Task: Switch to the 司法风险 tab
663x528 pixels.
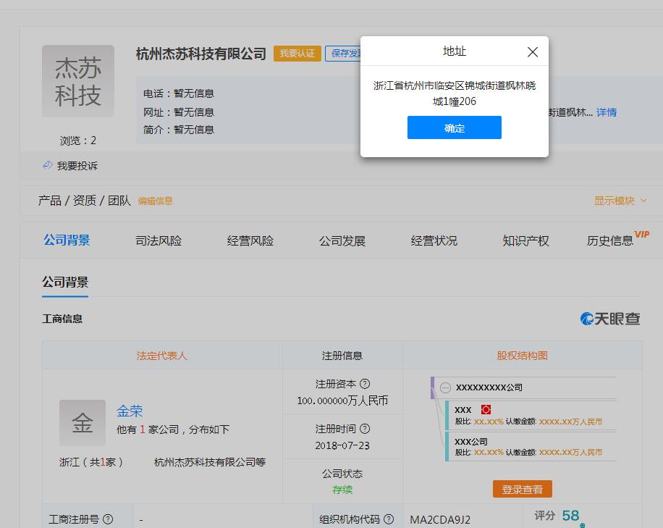Action: (158, 240)
